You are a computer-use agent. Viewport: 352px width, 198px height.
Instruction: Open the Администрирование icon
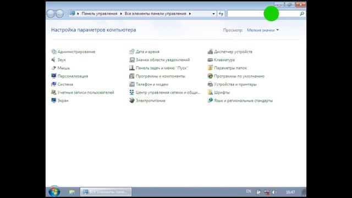tap(54, 52)
